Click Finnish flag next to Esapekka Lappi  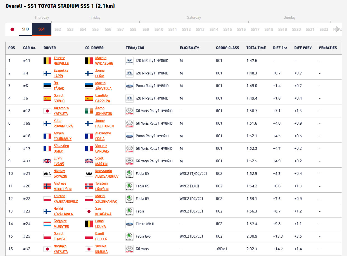47,73
